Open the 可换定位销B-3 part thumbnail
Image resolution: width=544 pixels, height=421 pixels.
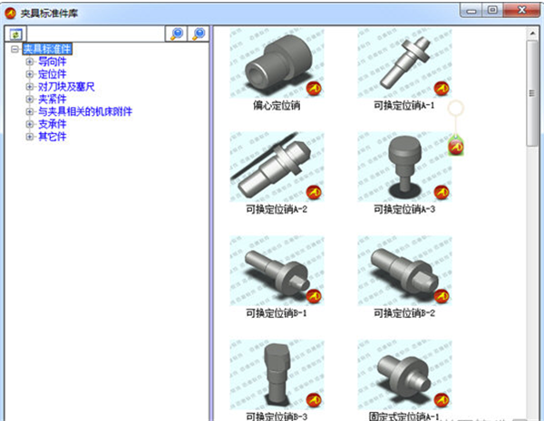[277, 375]
